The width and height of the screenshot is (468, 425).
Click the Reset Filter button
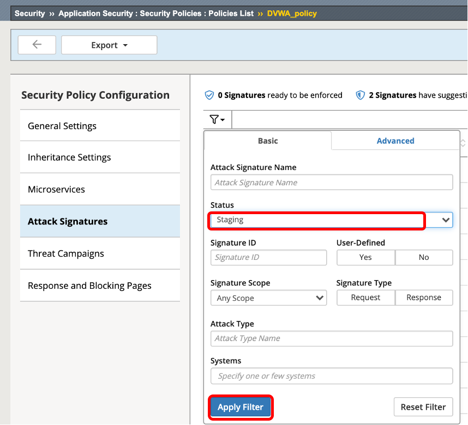(423, 407)
